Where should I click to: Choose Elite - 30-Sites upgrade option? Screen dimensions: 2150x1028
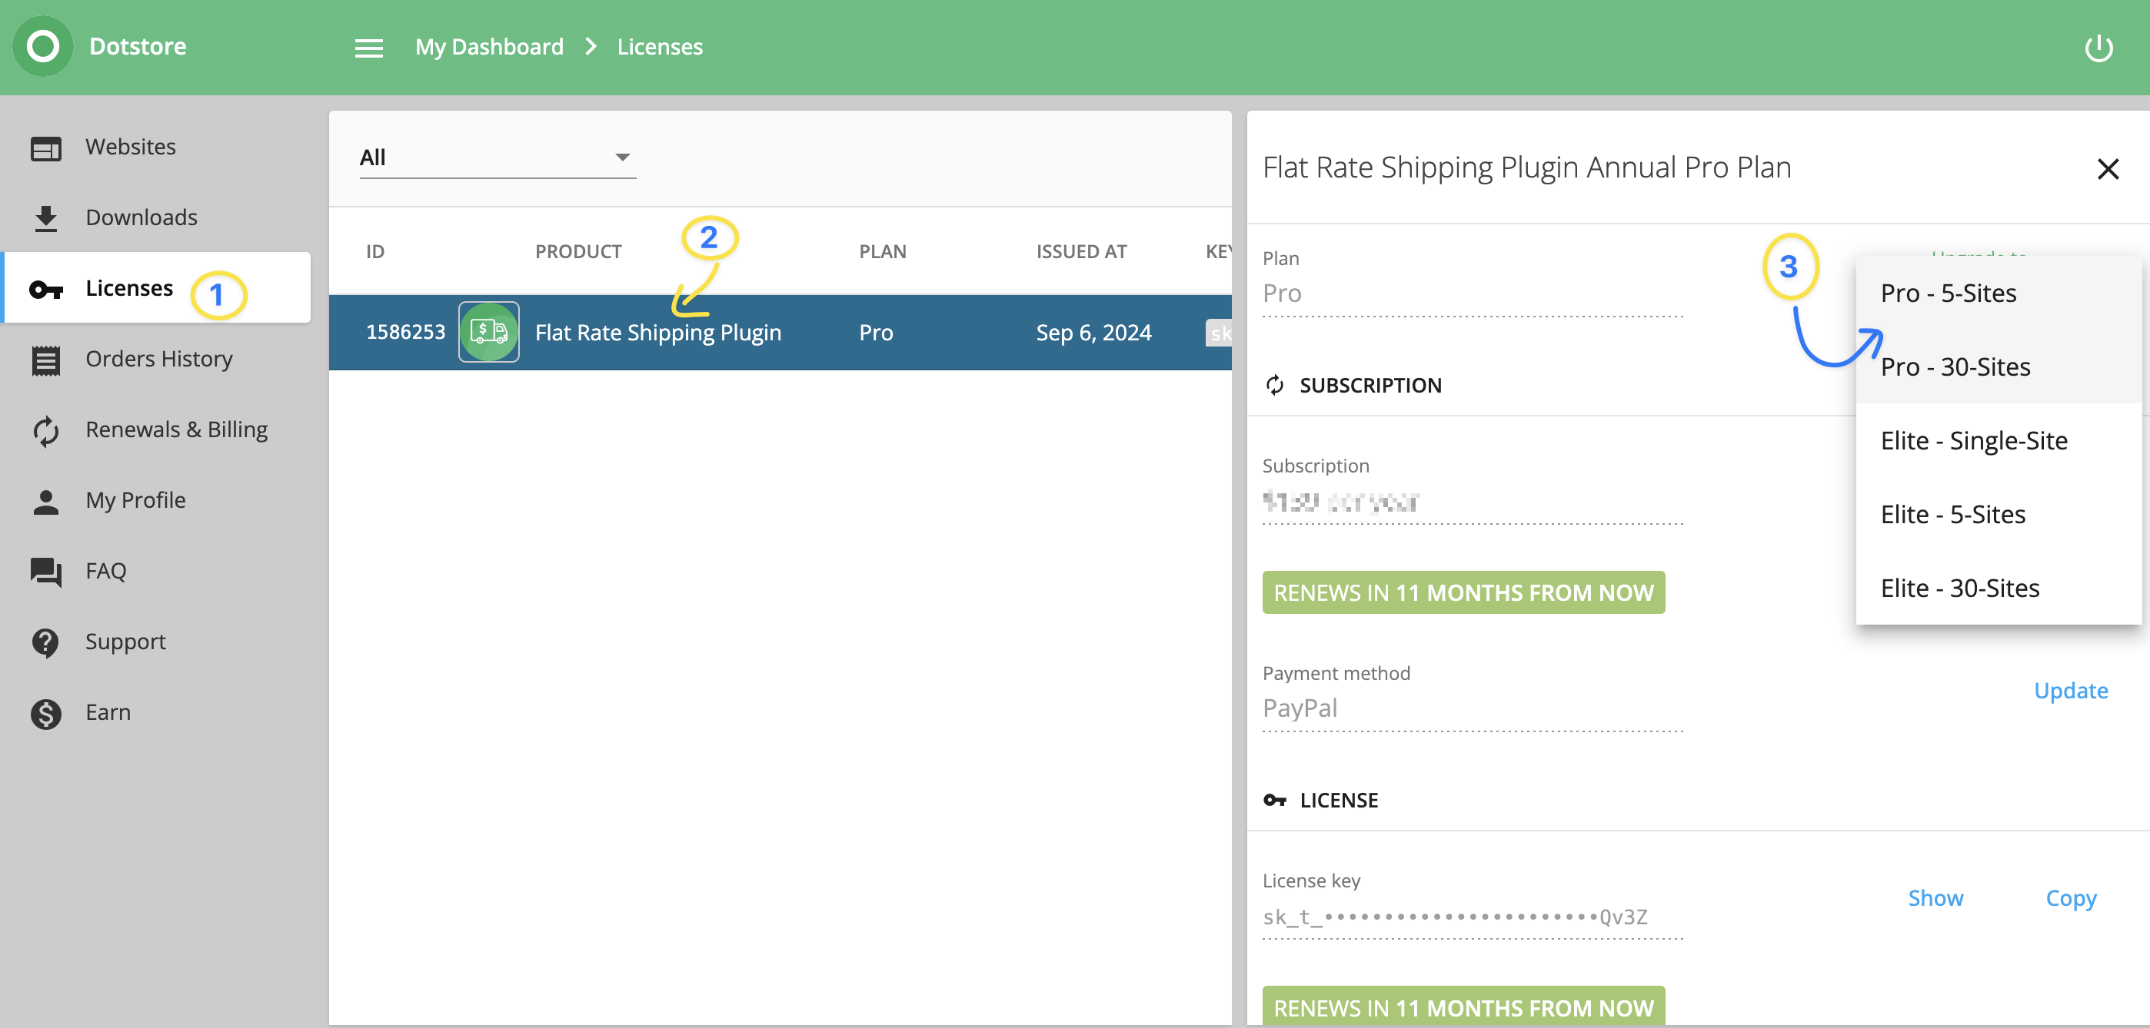click(x=1998, y=588)
